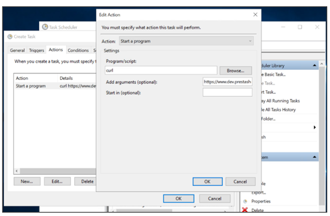Image resolution: width=330 pixels, height=216 pixels.
Task: Expand the submenu arrow in Actions pane
Action: pyautogui.click(x=314, y=127)
